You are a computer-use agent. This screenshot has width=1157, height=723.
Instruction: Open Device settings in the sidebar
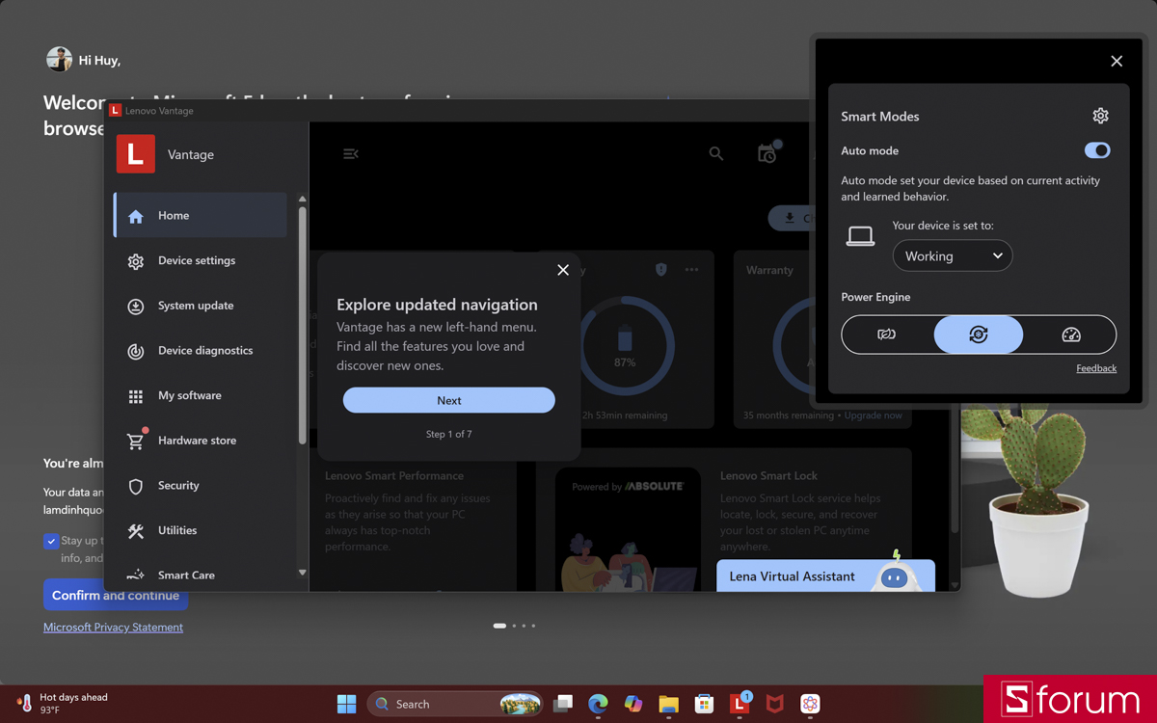click(201, 260)
